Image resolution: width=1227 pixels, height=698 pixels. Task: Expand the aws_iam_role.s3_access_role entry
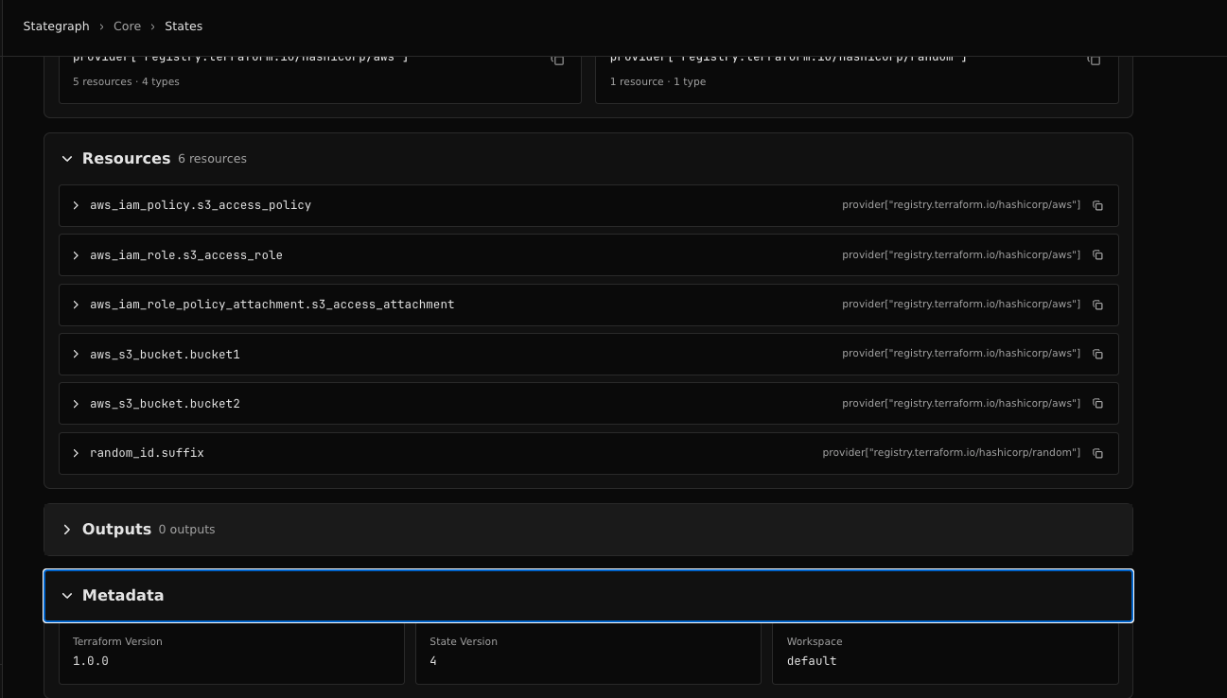[76, 254]
